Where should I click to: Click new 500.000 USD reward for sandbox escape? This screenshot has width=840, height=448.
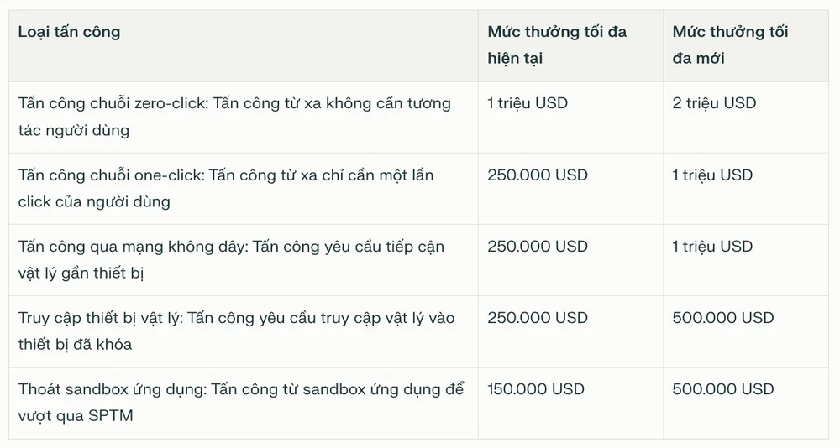point(723,389)
